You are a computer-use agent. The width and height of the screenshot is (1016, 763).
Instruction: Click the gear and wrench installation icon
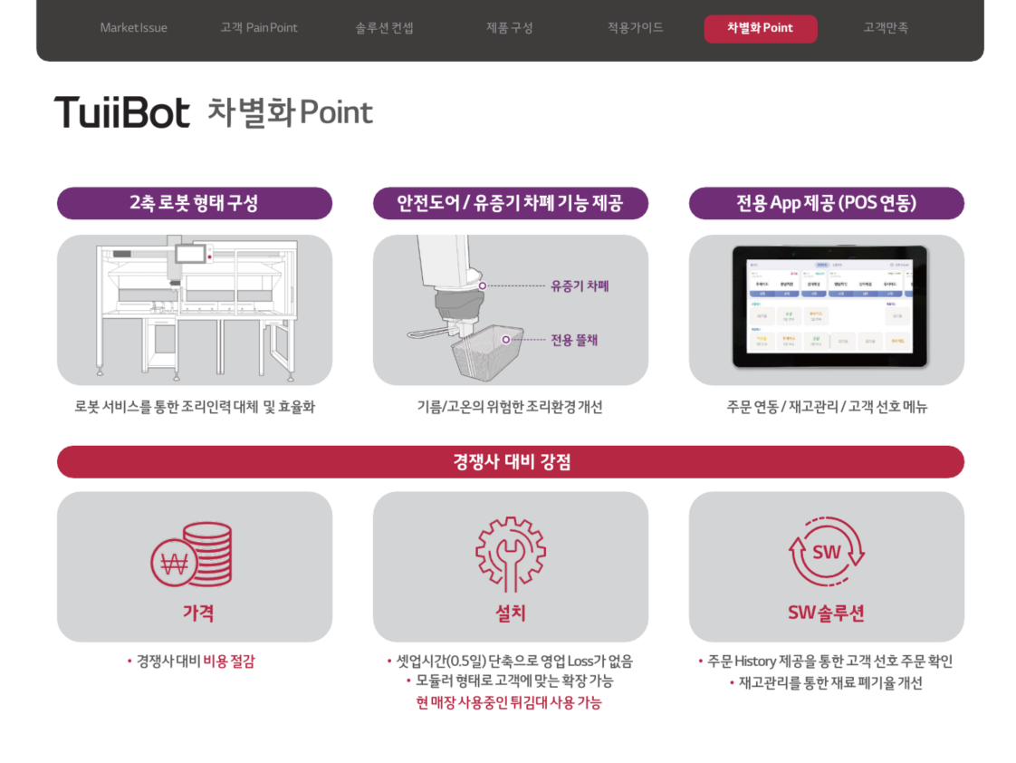[511, 554]
